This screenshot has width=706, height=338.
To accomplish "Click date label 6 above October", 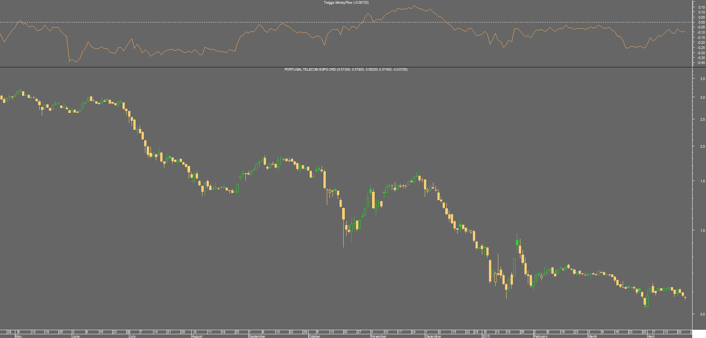I will click(x=318, y=332).
